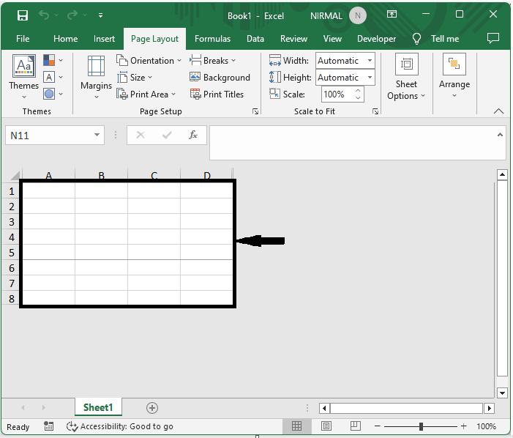Screen dimensions: 513x438
Task: Expand the Size menu
Action: pos(135,77)
